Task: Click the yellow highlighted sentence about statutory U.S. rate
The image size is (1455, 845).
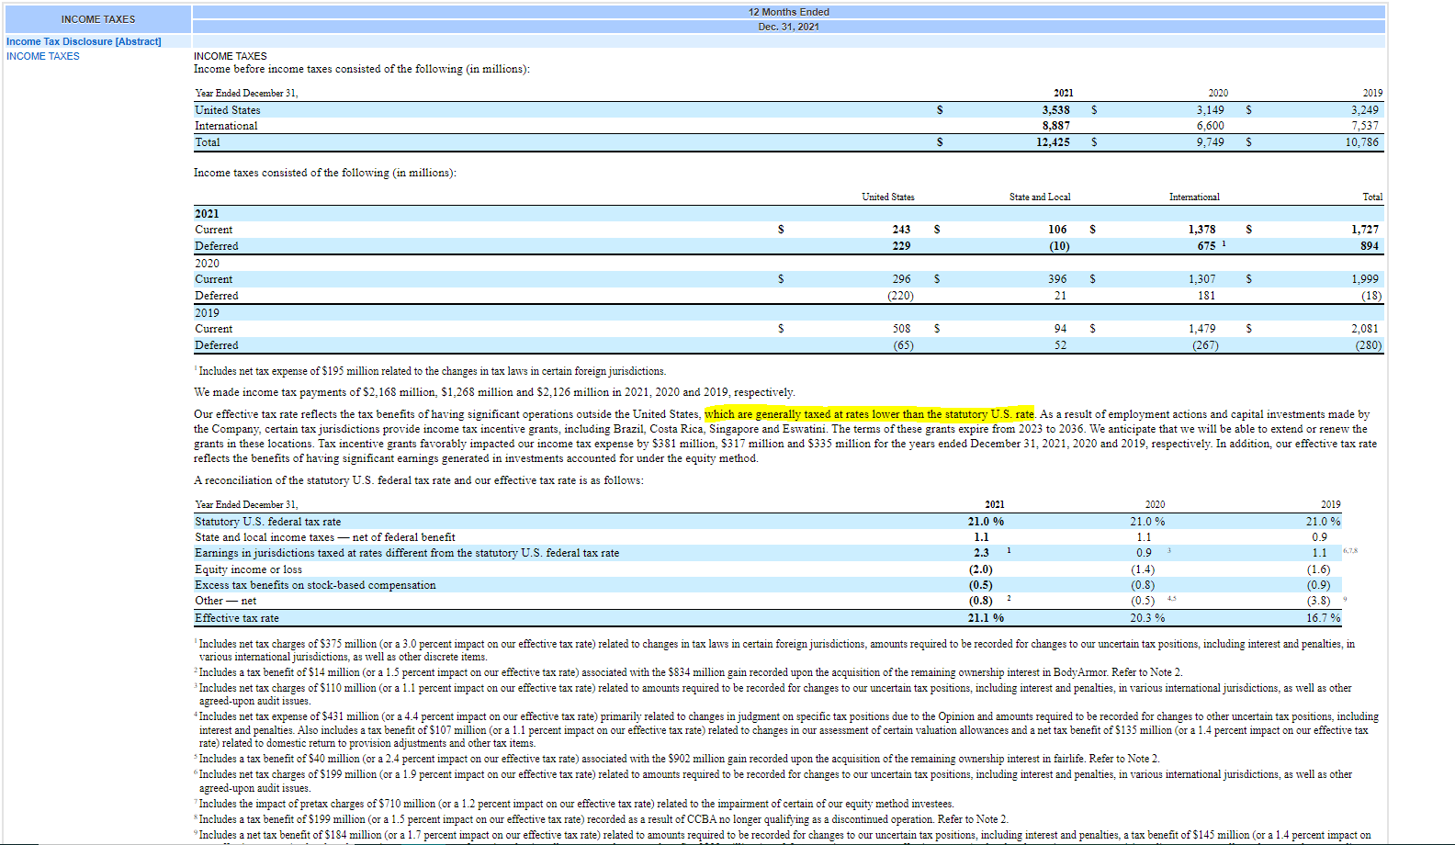Action: [x=869, y=414]
